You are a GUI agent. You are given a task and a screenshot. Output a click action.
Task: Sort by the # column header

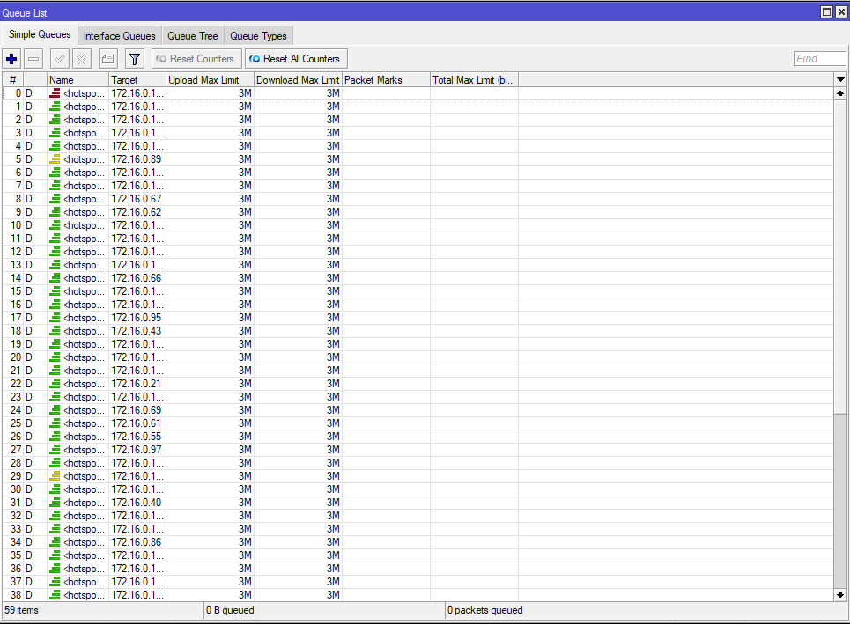(12, 79)
